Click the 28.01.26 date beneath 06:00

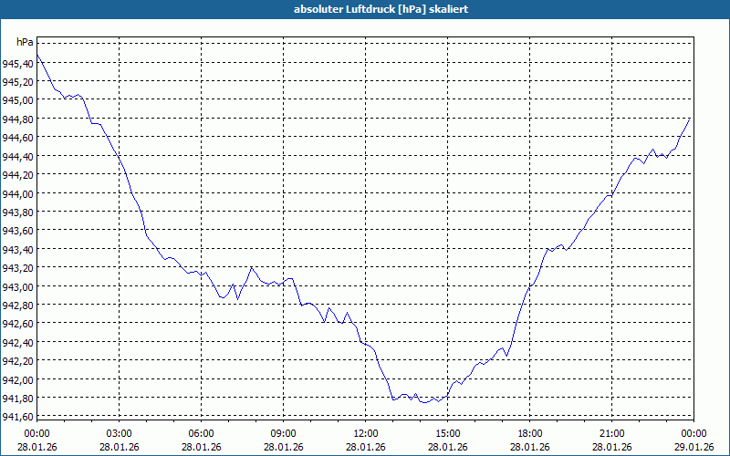201,447
